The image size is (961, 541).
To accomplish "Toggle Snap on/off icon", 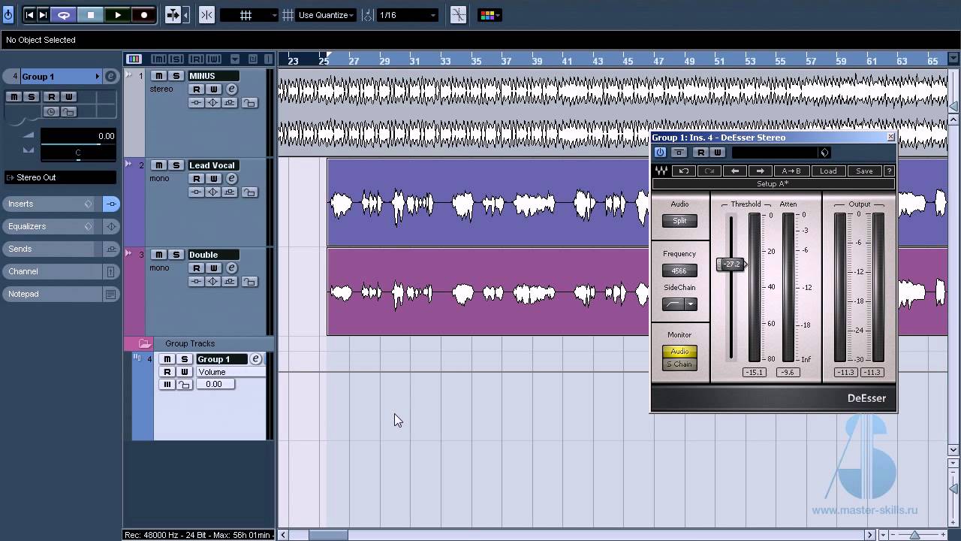I will pos(206,15).
